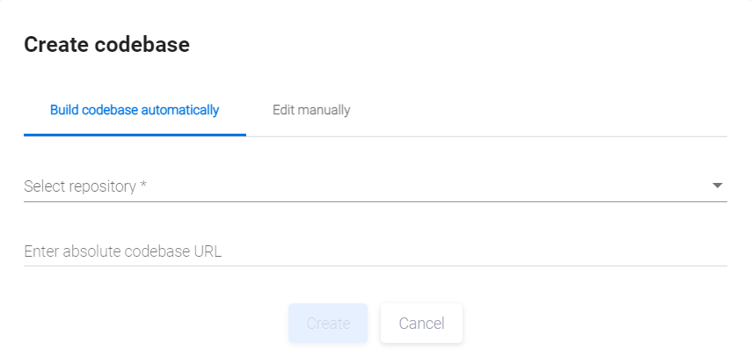Viewport: 751px width, 357px height.
Task: Click the Enter absolute codebase URL placeholder
Action: tap(123, 251)
